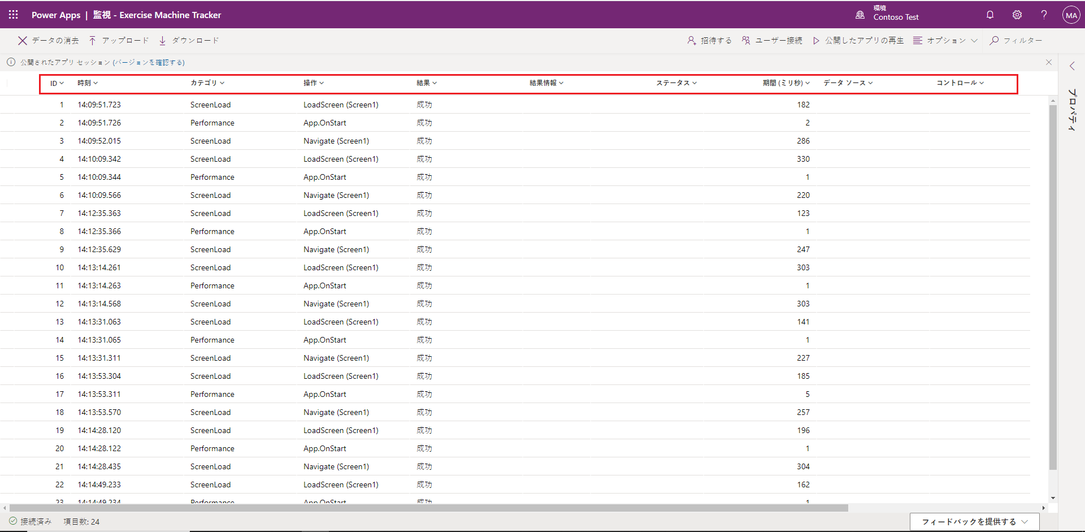The image size is (1085, 532).
Task: Select duration 185 in row 16
Action: tap(803, 376)
